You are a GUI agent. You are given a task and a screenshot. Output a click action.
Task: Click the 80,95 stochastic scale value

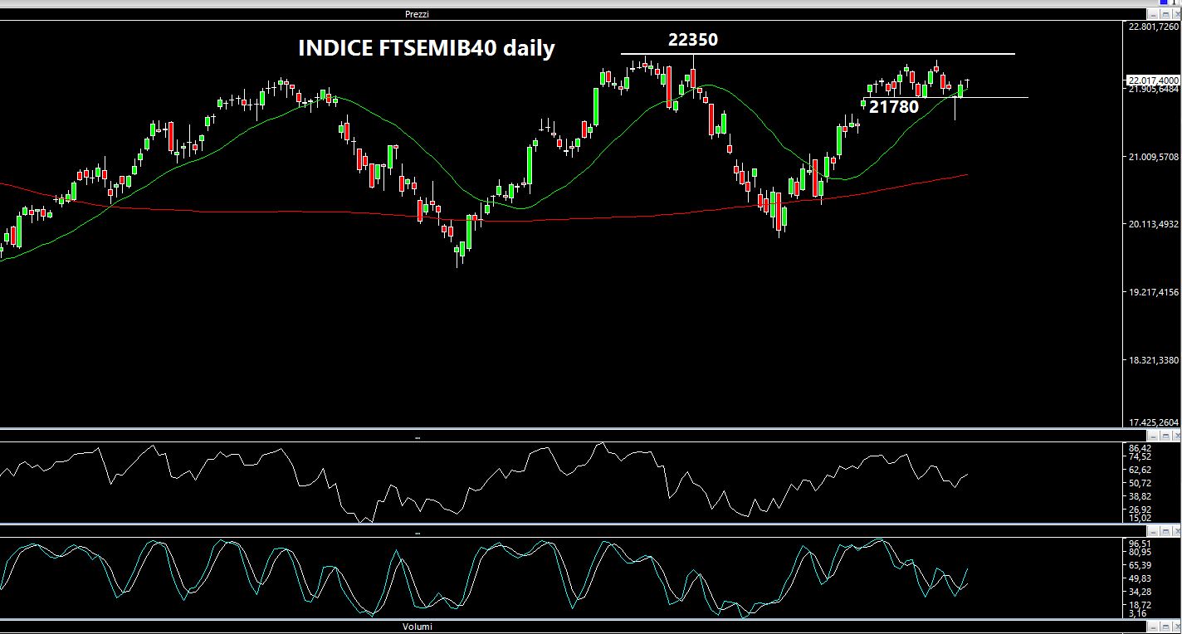1140,552
